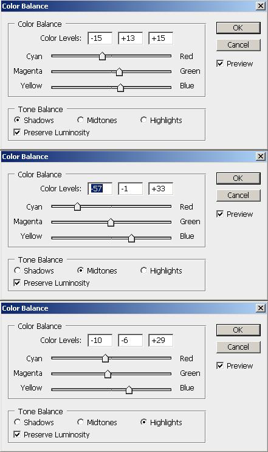Close the bottom Color Balance dialog
268x452 pixels.
pos(261,308)
